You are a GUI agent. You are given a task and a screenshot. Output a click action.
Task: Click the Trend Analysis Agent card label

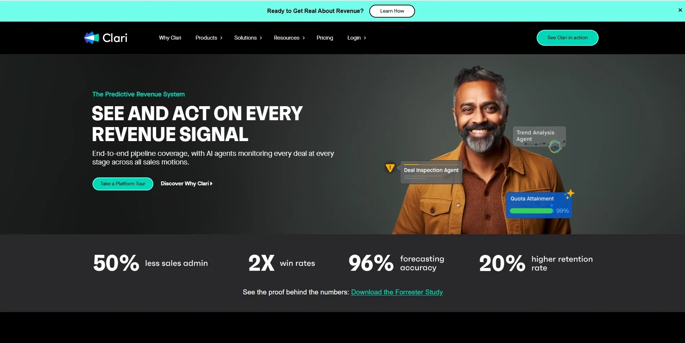pyautogui.click(x=535, y=136)
